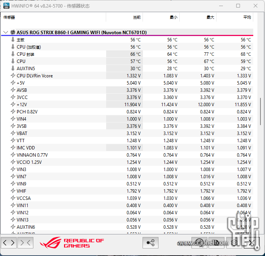Click the 1.066 V maximum VCCSA value

[207, 198]
